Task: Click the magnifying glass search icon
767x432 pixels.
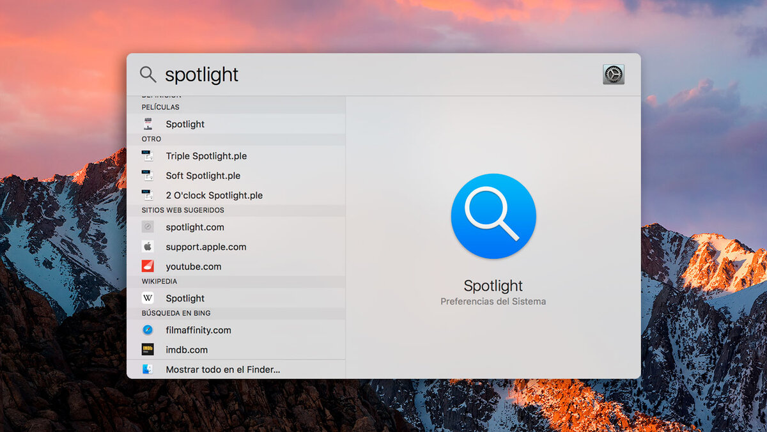Action: [148, 74]
